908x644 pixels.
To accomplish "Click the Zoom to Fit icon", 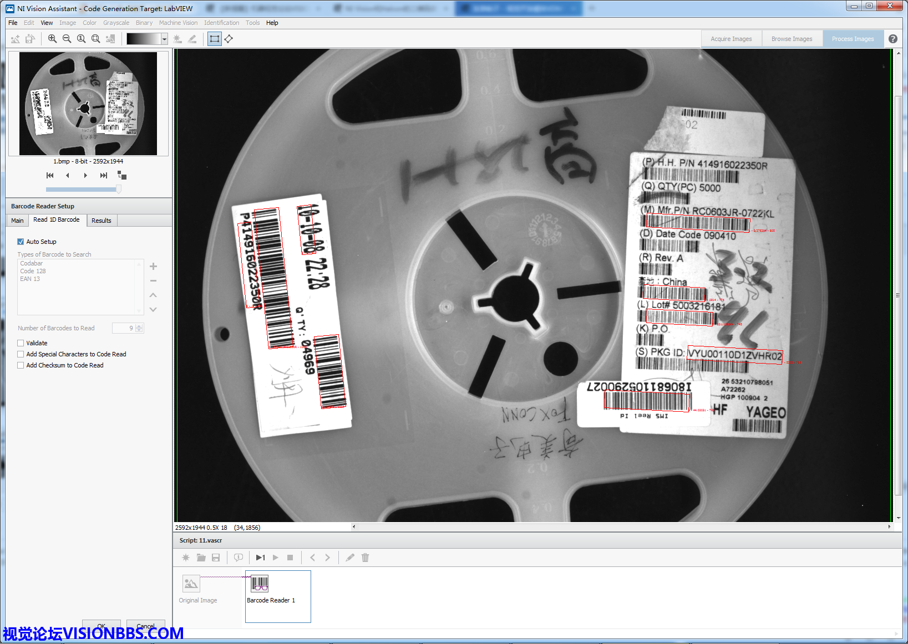I will tap(95, 39).
